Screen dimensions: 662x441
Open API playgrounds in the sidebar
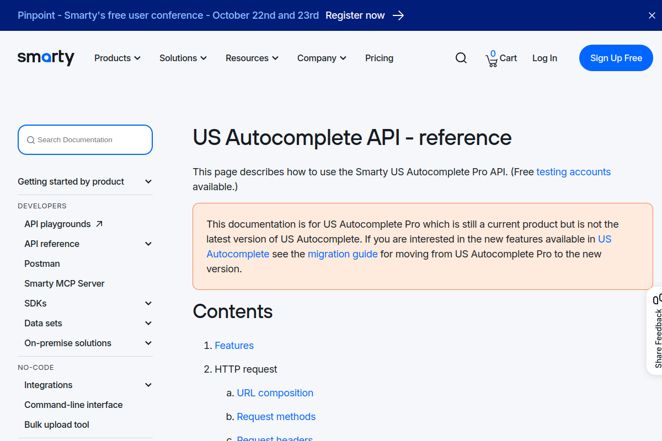[57, 224]
